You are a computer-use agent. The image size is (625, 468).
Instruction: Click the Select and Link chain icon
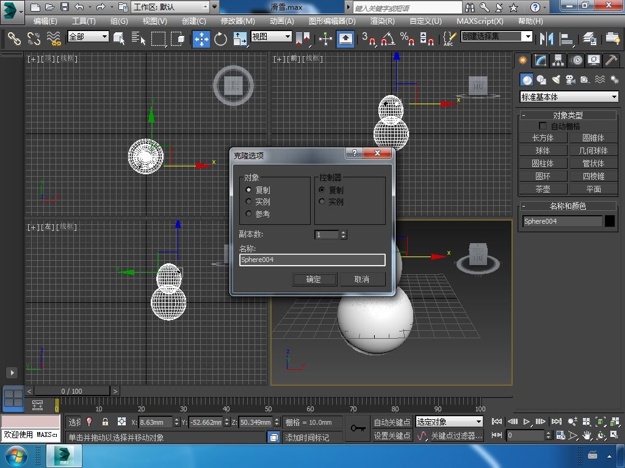pos(15,38)
